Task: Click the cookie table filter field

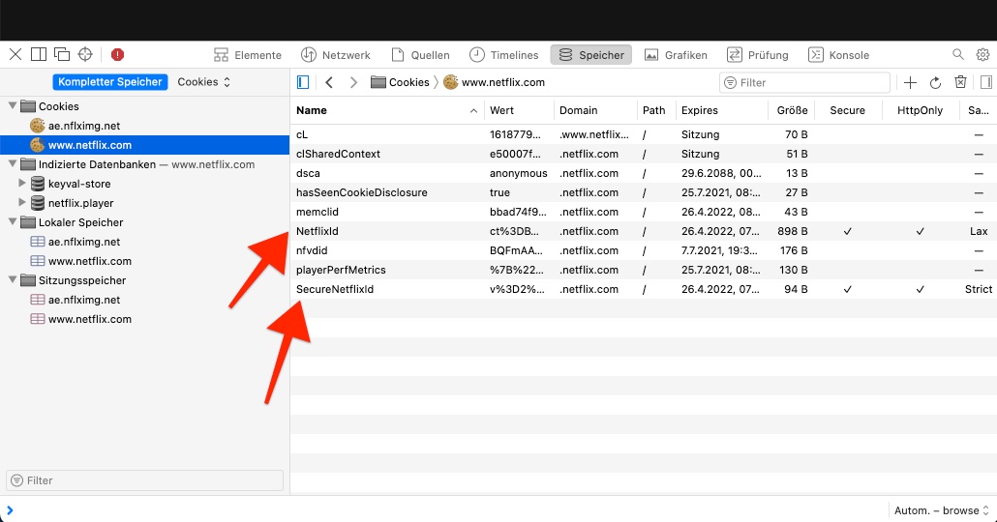Action: 803,83
